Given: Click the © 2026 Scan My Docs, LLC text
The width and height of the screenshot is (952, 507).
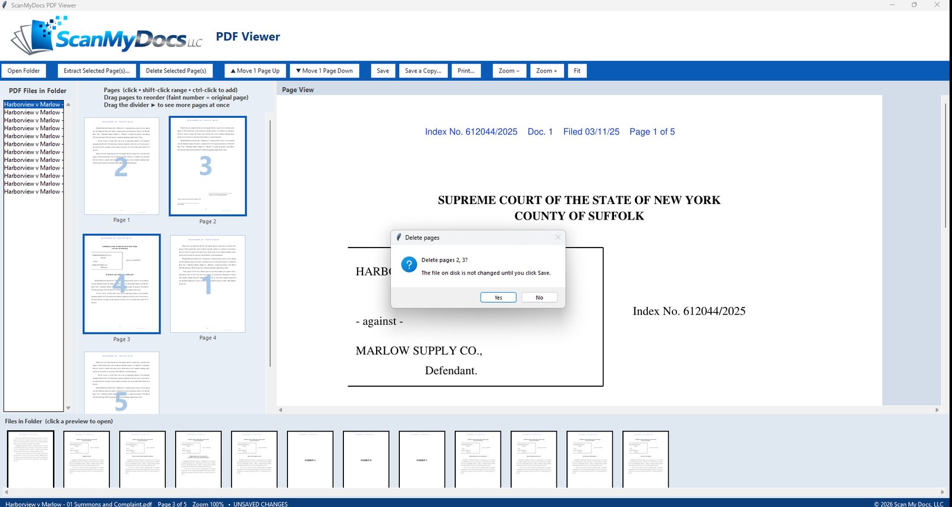Looking at the screenshot, I should 909,504.
